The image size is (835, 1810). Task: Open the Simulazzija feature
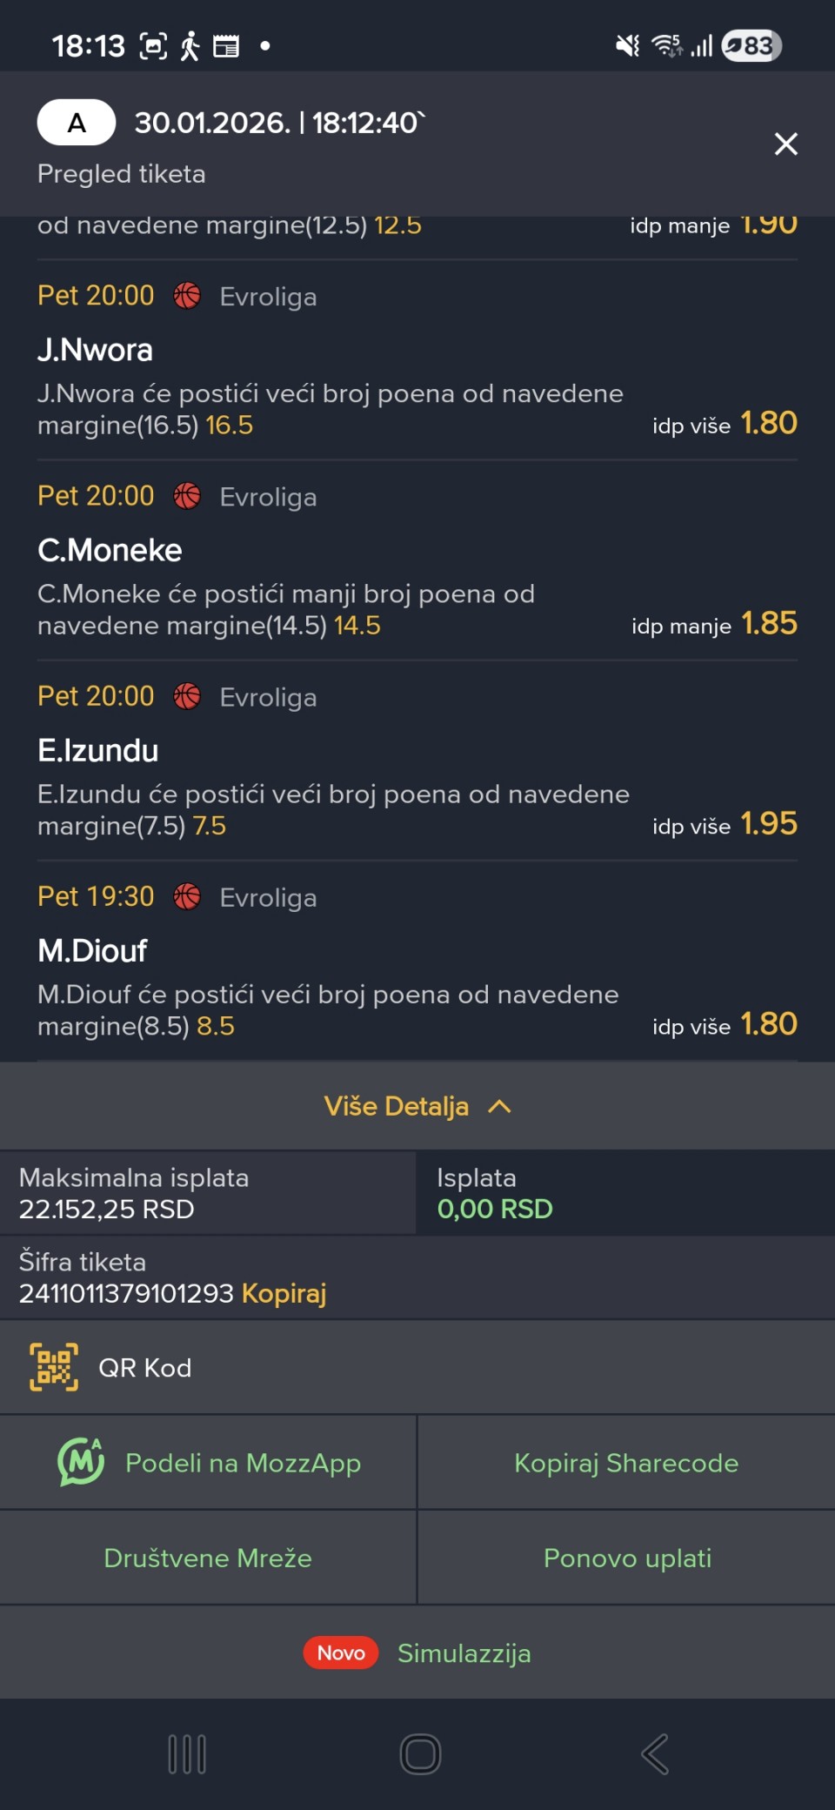464,1652
